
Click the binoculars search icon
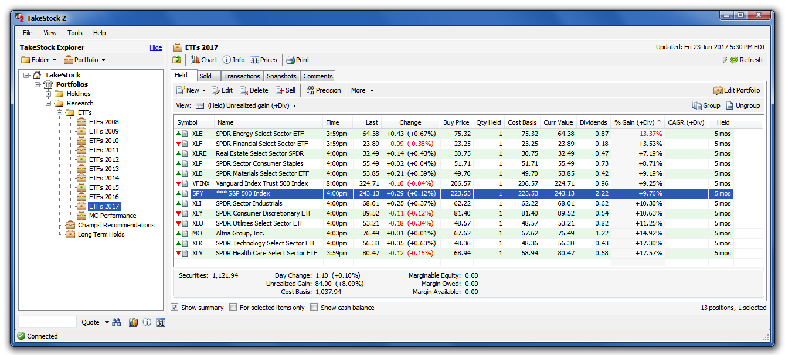tap(116, 322)
